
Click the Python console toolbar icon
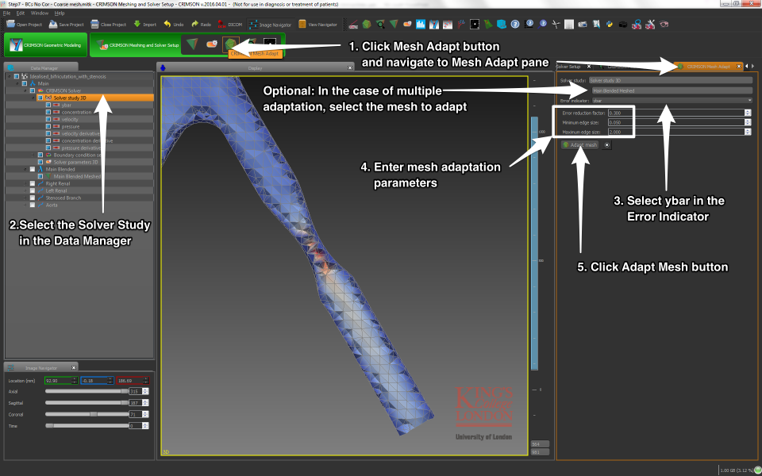pos(610,25)
